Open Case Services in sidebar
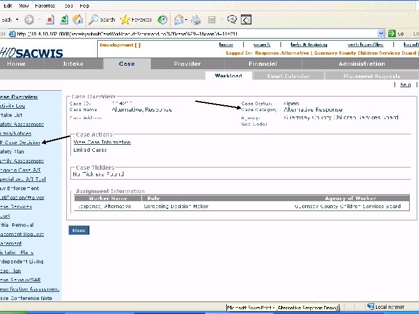Screen dimensions: 419x314 16,206
